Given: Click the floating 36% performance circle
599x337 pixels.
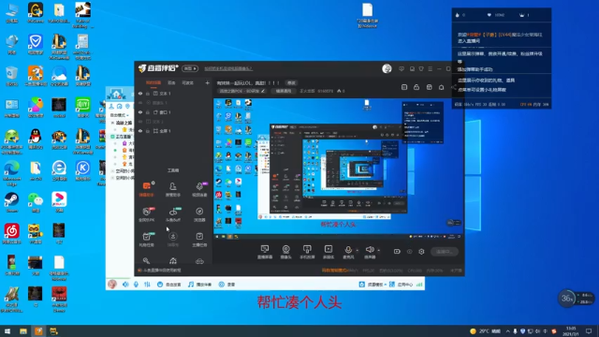Looking at the screenshot, I should point(567,298).
